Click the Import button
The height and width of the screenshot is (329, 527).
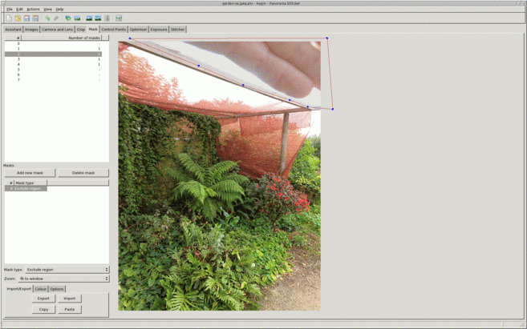click(70, 299)
